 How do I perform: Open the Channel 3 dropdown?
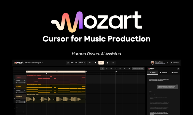21,100
